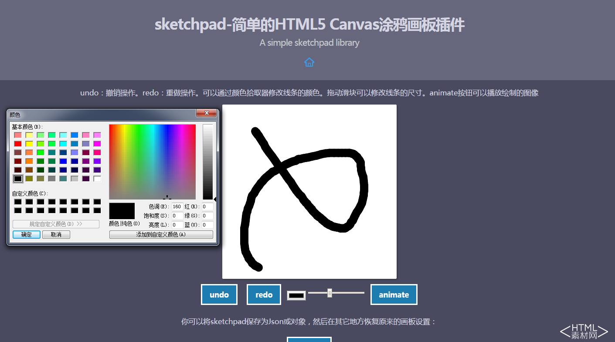Choose the magenta basic color swatch
Image resolution: width=615 pixels, height=342 pixels.
[97, 144]
